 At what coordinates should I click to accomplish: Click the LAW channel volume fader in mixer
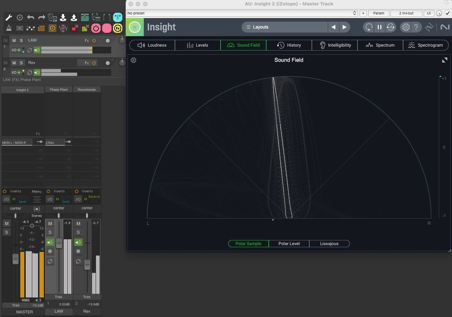point(59,243)
